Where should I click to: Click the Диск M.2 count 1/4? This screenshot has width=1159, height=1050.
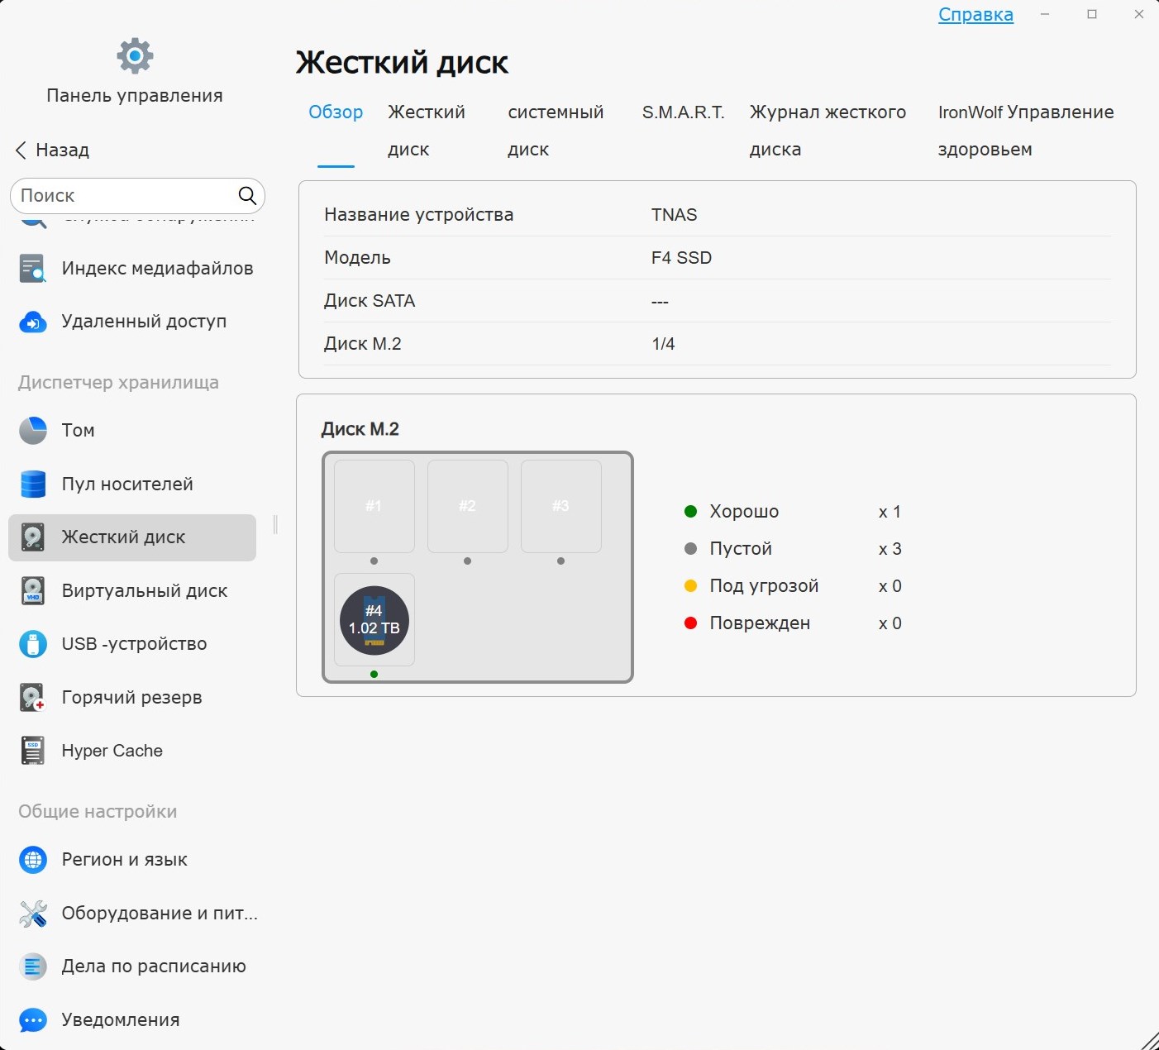pyautogui.click(x=663, y=344)
